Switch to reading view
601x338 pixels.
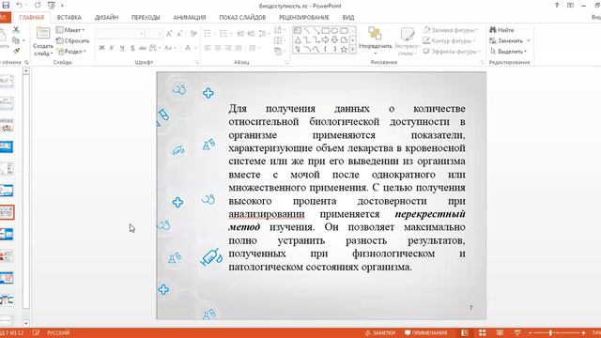pyautogui.click(x=500, y=332)
